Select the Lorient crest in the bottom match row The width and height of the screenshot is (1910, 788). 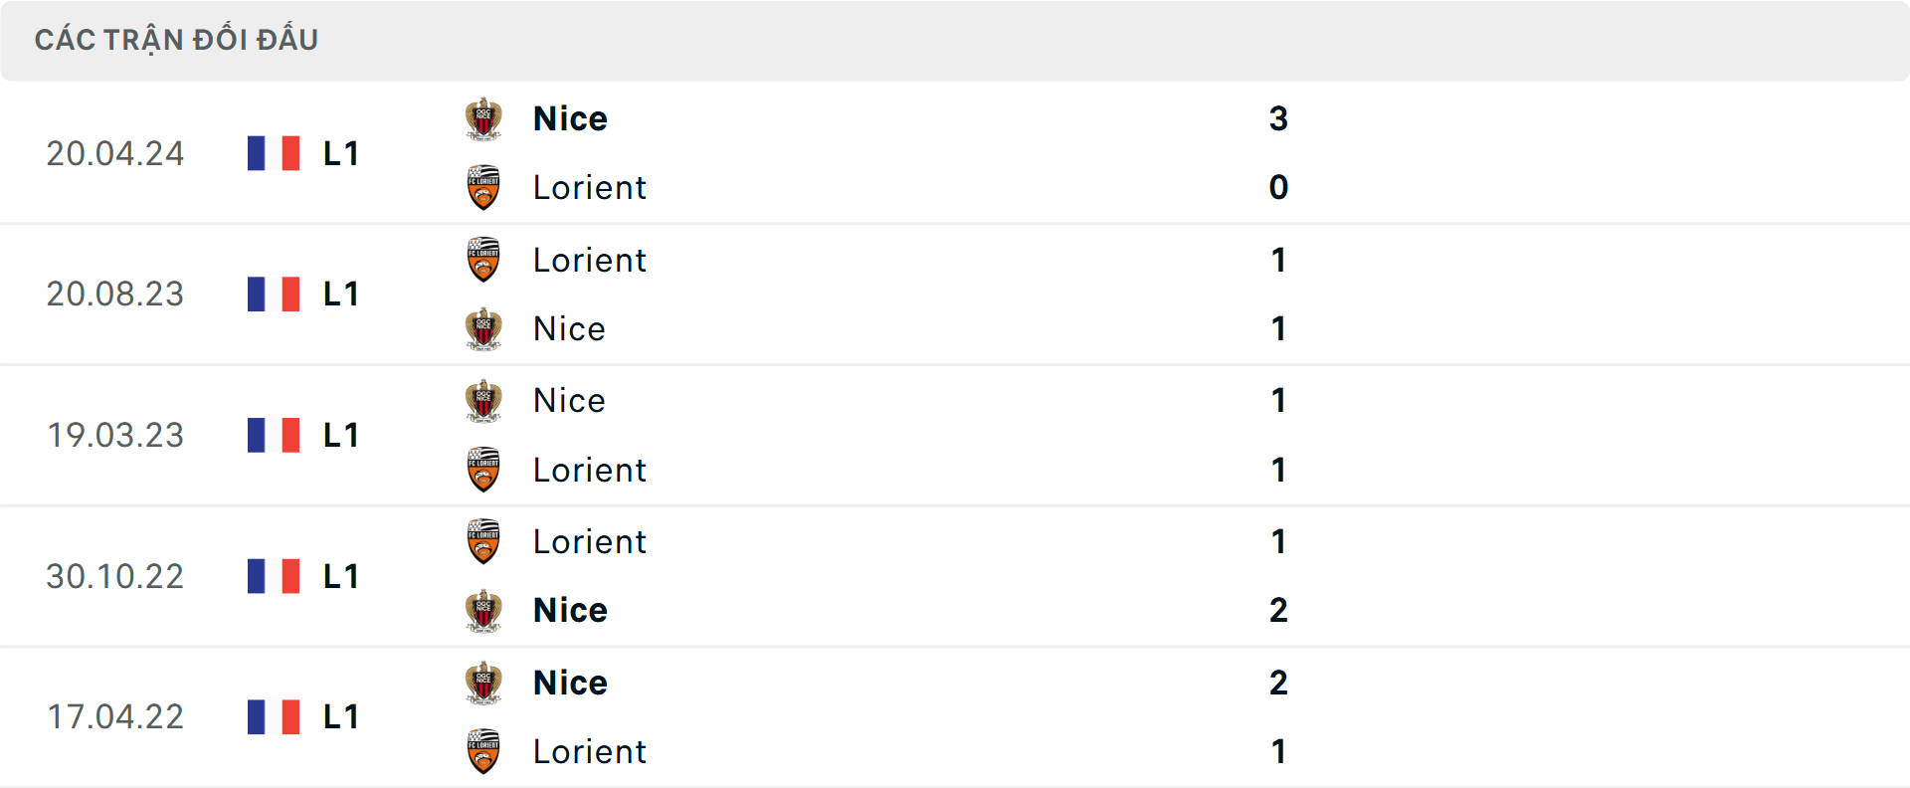click(483, 751)
